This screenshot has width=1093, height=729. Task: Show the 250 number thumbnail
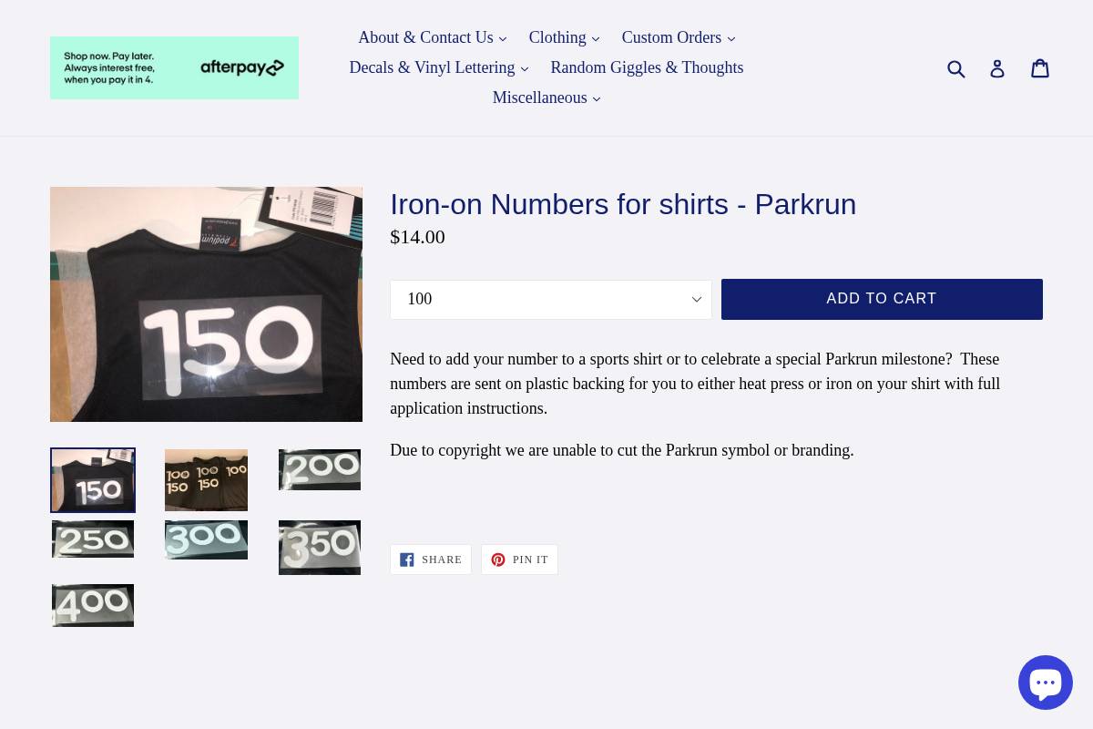pos(93,539)
